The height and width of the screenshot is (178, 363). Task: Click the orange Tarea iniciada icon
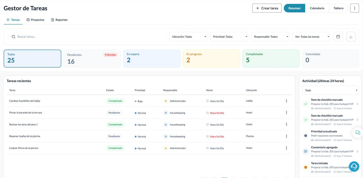point(305,167)
